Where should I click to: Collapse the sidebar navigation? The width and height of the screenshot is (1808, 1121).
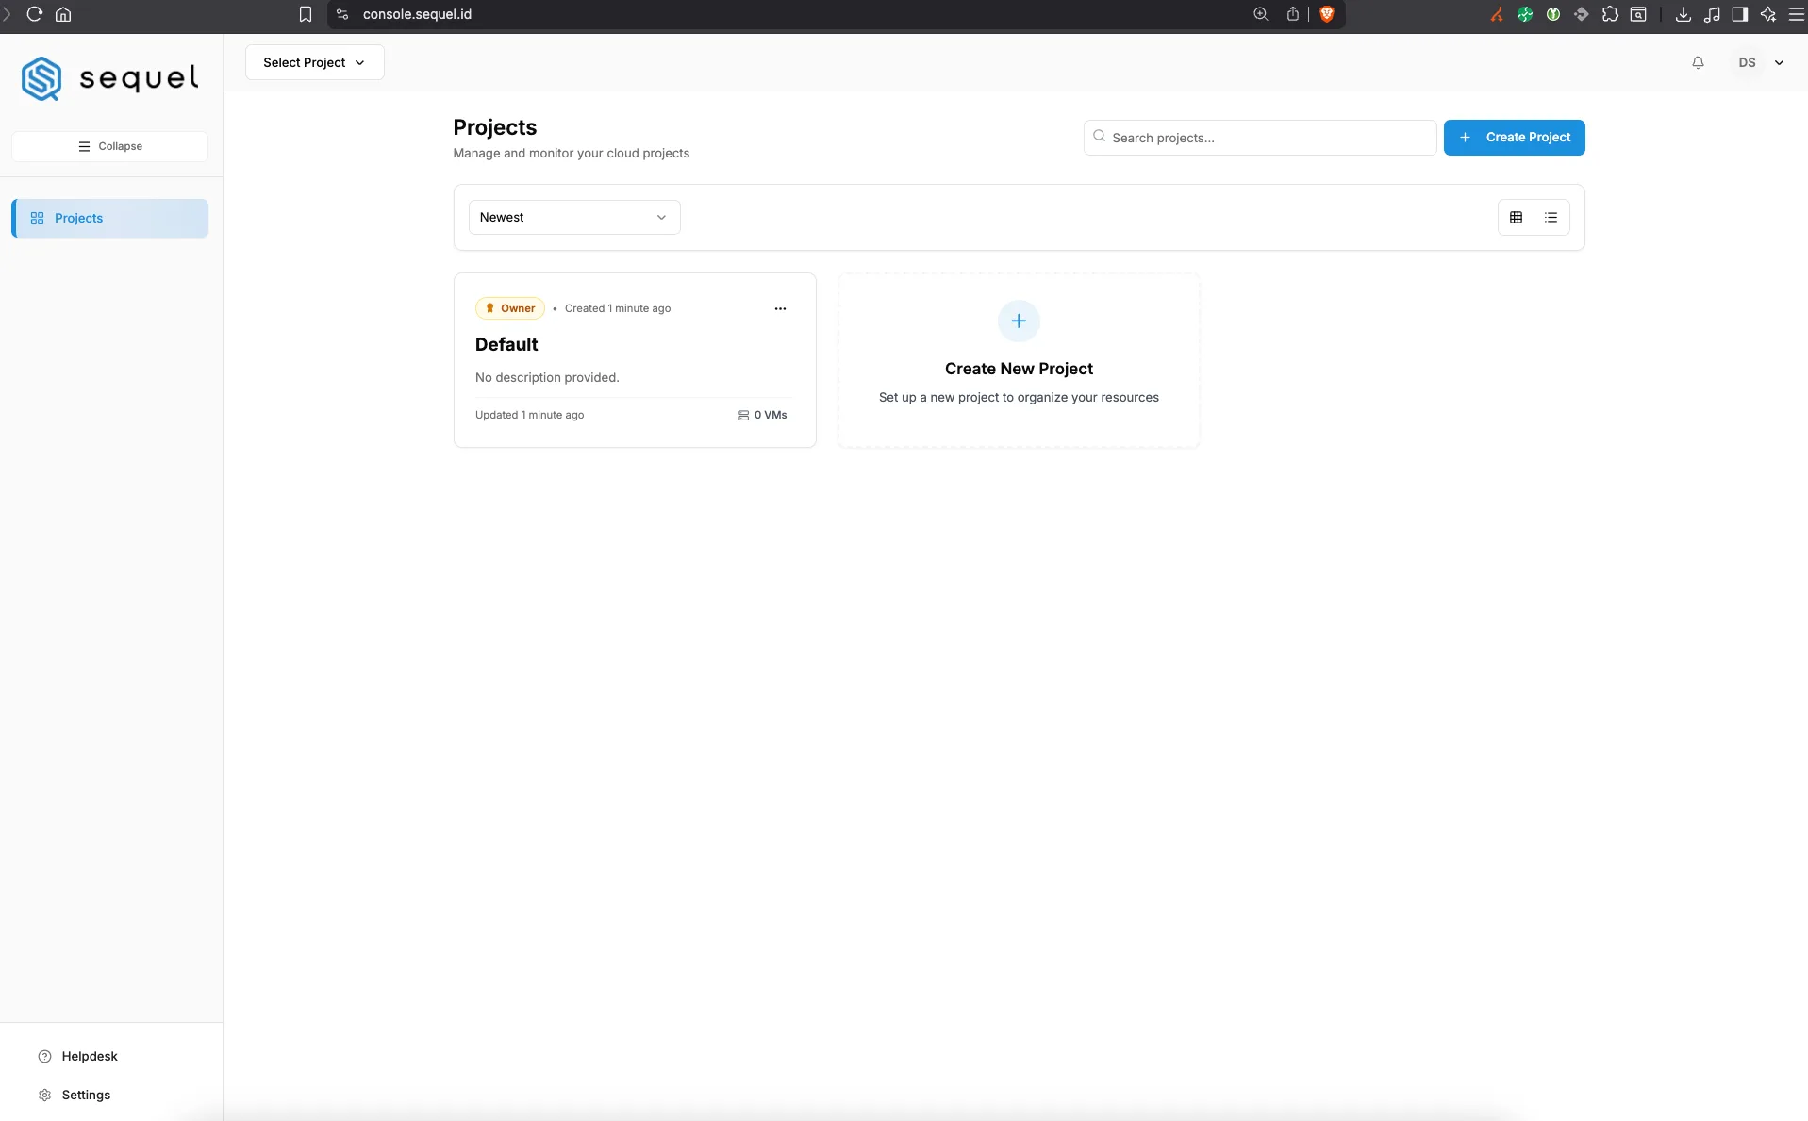click(110, 146)
